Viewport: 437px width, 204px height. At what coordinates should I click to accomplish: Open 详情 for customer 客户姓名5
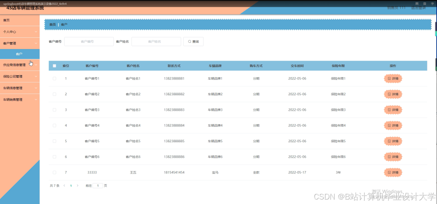[x=393, y=141]
